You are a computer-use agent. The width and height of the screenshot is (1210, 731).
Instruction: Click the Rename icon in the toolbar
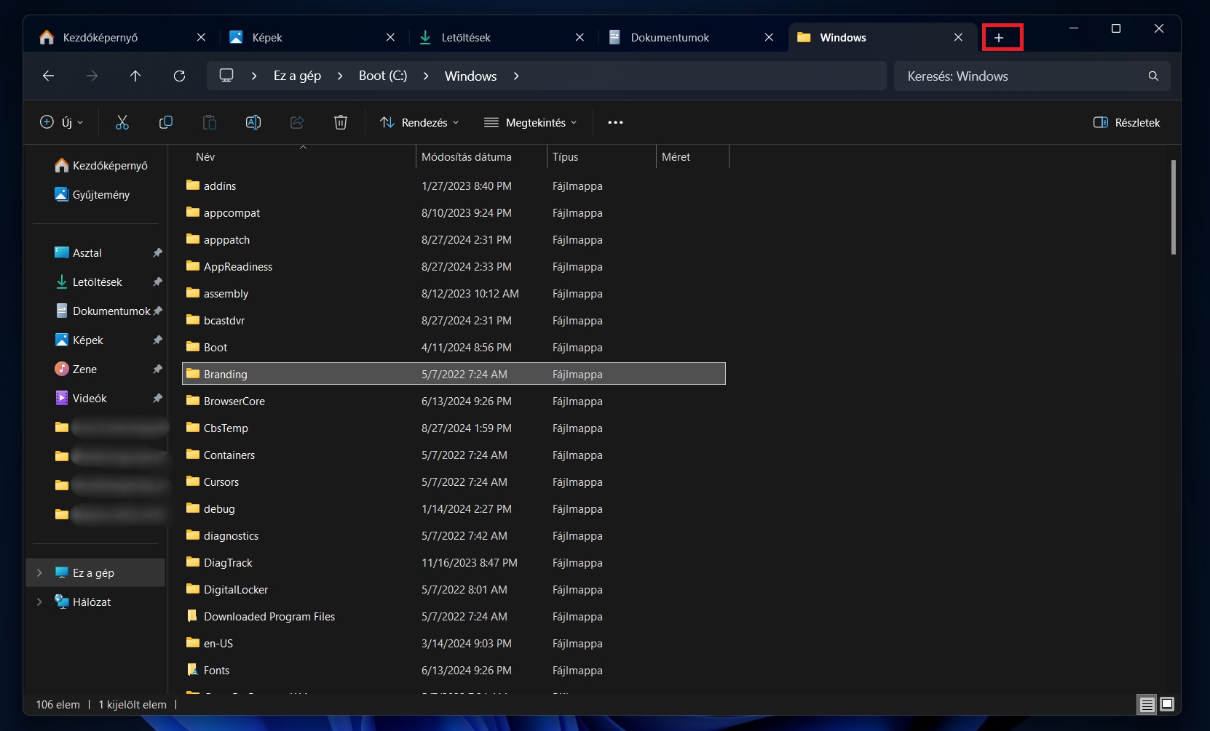(x=253, y=122)
